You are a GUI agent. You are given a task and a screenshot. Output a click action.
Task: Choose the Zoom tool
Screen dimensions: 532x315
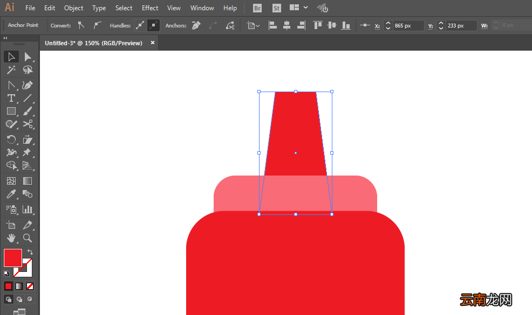(x=28, y=238)
